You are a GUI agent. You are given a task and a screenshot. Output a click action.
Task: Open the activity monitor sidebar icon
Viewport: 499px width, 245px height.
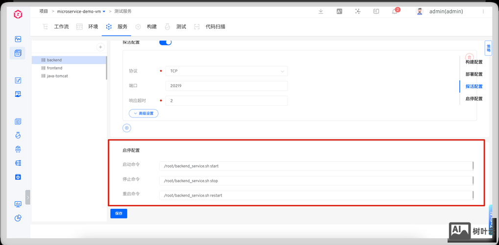click(x=18, y=39)
